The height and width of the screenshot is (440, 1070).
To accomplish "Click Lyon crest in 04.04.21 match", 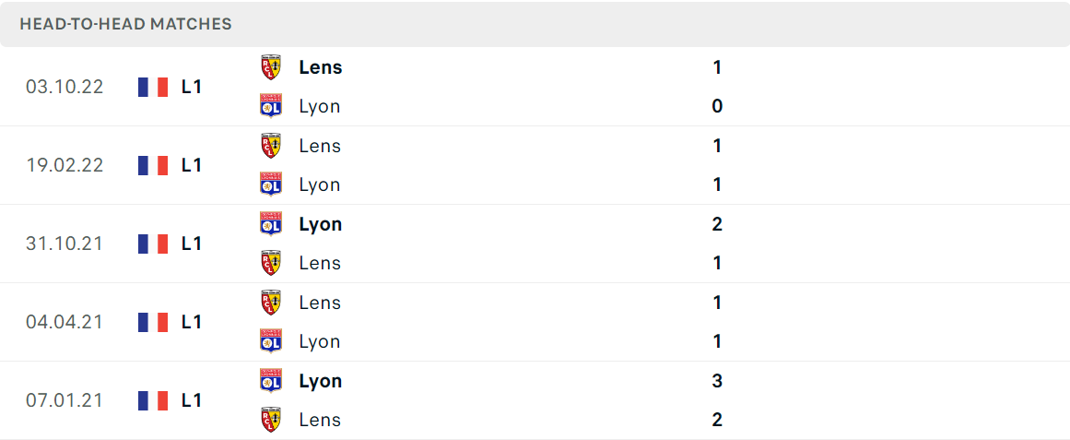I will (x=271, y=341).
